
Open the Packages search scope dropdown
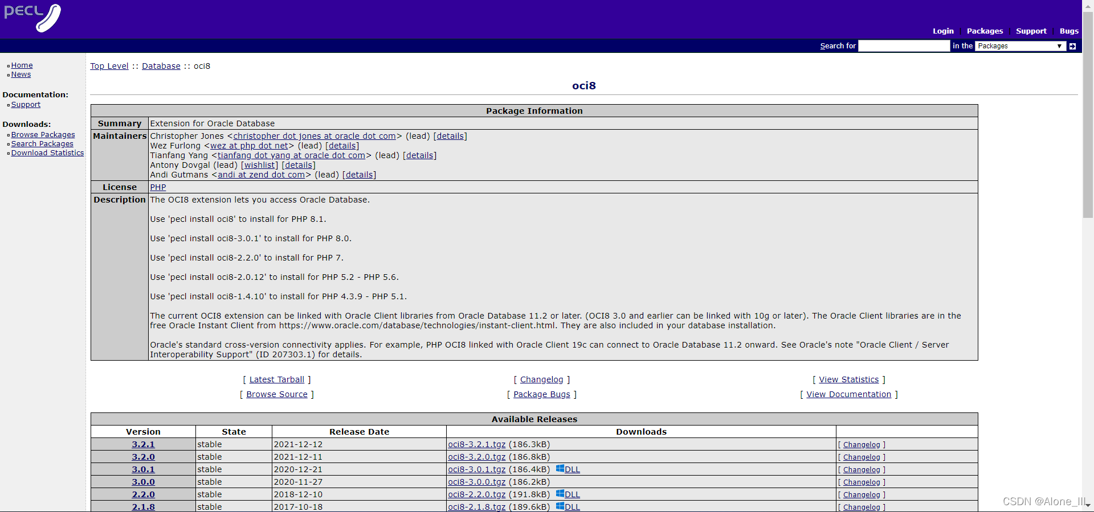[x=1019, y=46]
